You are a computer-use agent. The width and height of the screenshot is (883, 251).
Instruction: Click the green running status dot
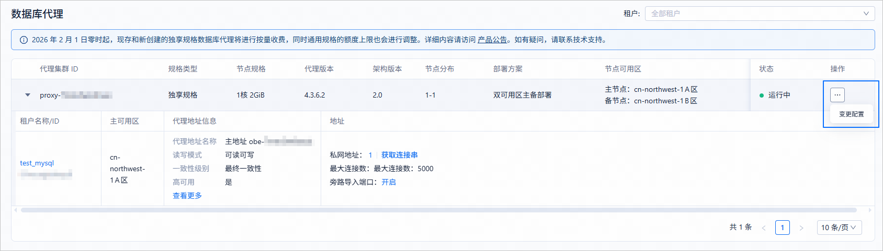coord(762,95)
